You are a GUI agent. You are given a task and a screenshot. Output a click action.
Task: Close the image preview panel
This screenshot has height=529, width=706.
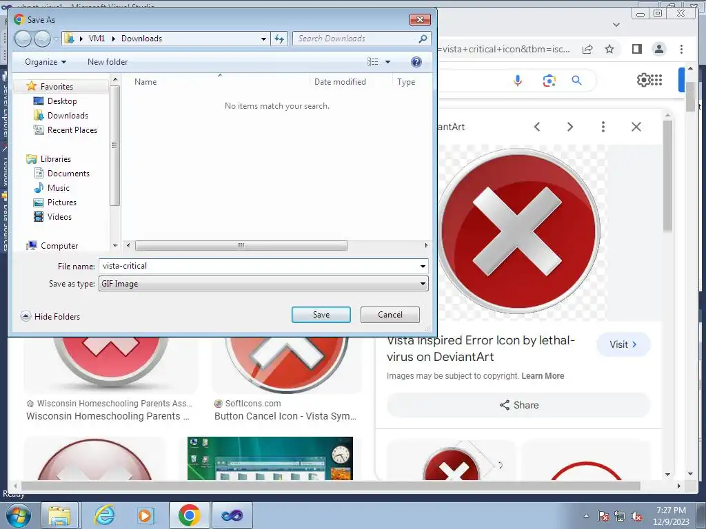[x=636, y=127]
